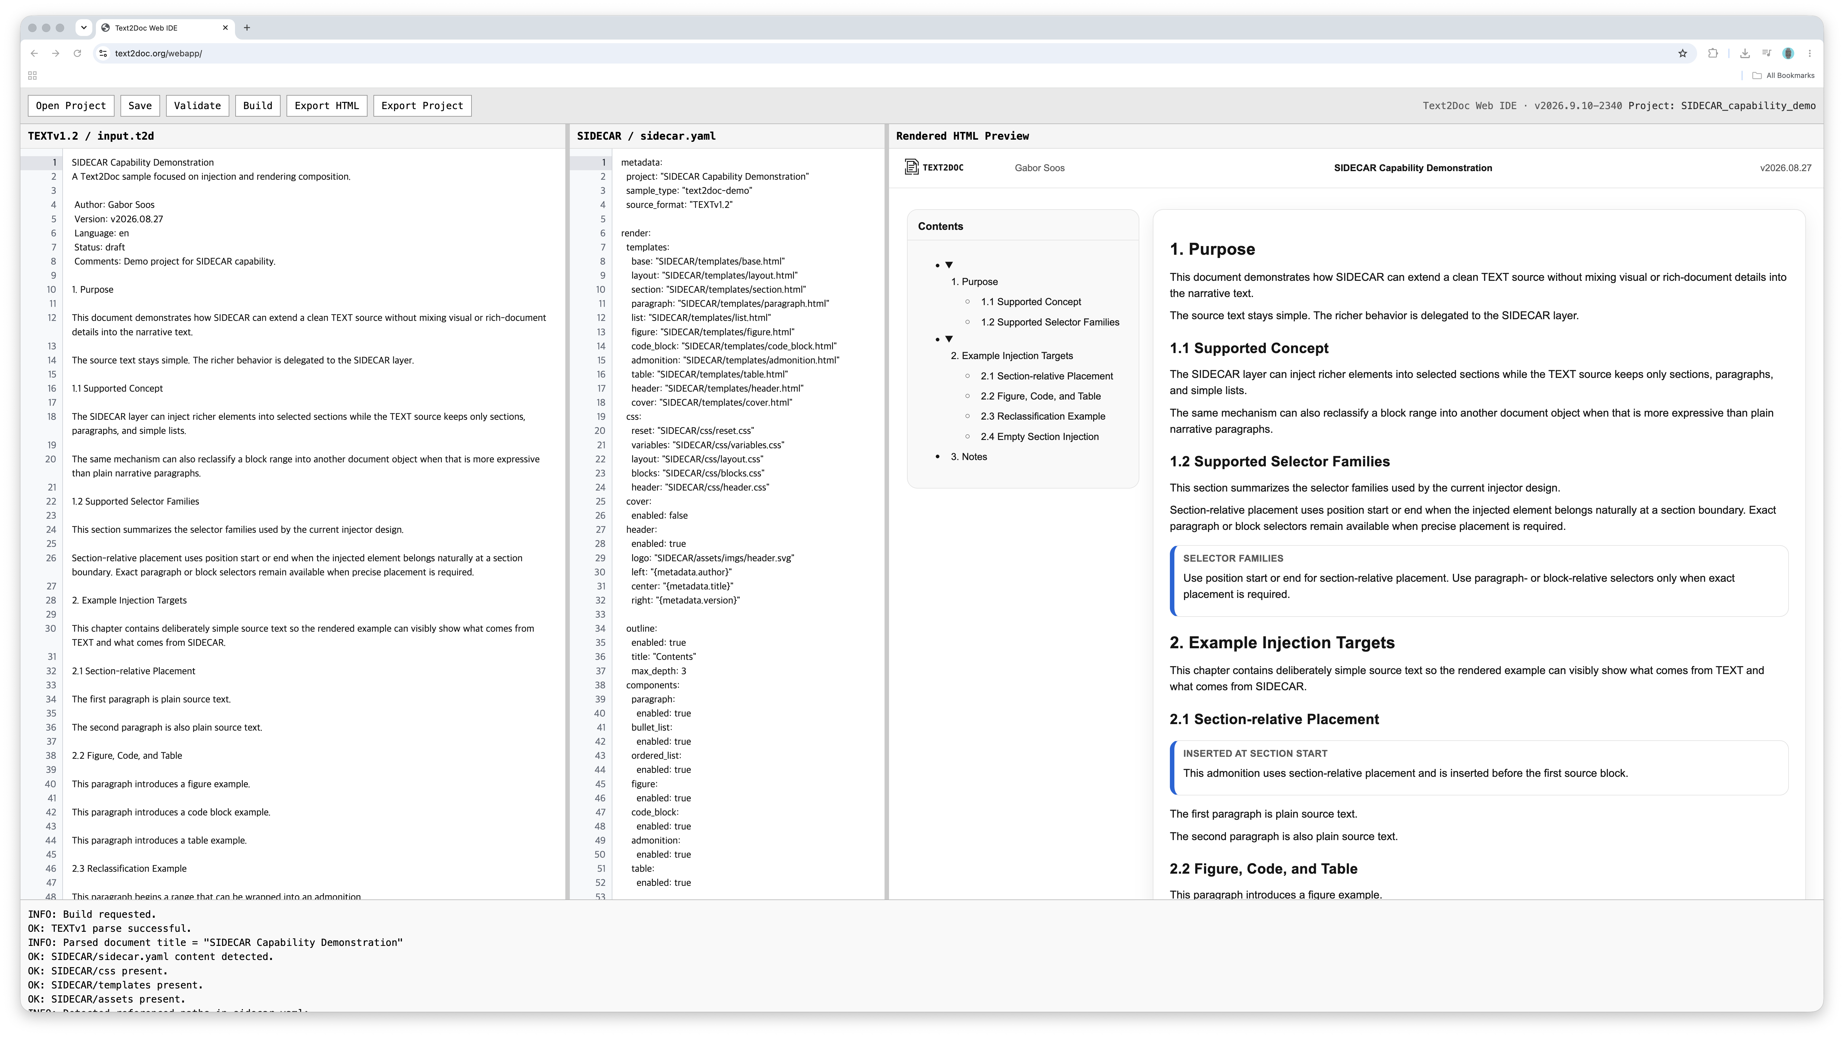Image resolution: width=1844 pixels, height=1037 pixels.
Task: Click preview heading '1.2 Supported Selector Families'
Action: 1279,462
